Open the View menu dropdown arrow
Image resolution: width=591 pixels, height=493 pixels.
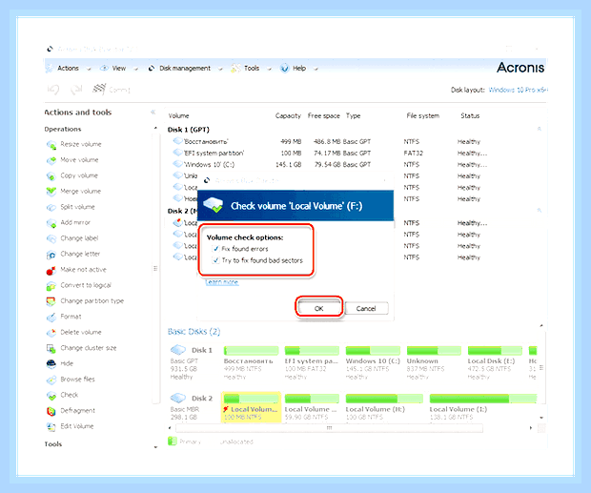coord(135,69)
